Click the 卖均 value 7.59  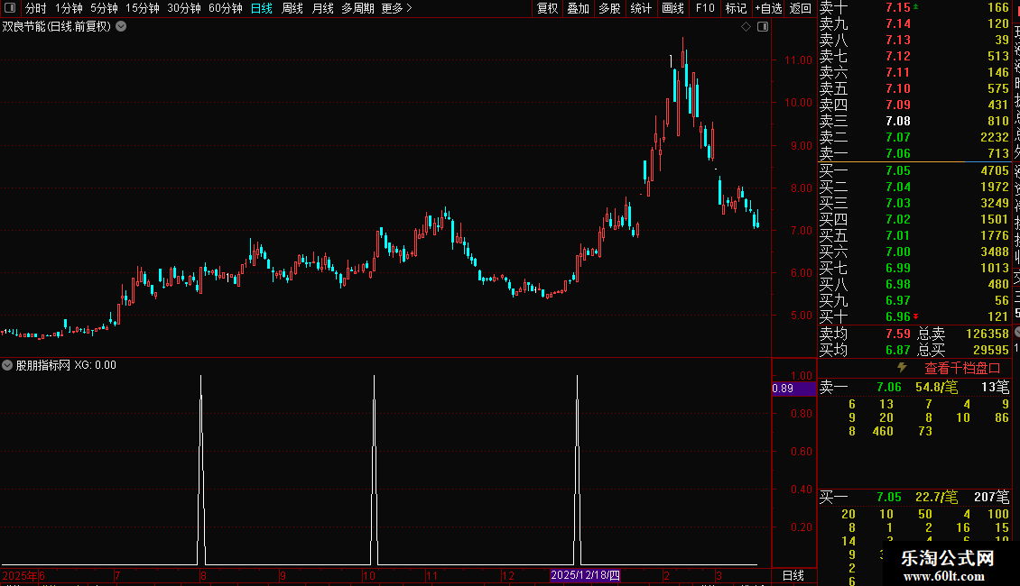tap(898, 334)
